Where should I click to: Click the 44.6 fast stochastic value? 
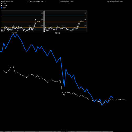point(39,22)
